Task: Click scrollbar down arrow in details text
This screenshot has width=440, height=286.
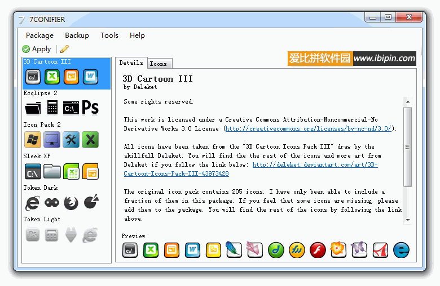Action: click(x=408, y=220)
